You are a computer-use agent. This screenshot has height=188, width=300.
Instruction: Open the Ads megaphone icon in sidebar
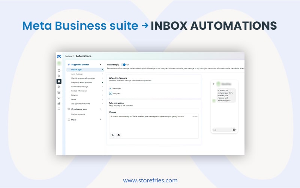(x=59, y=98)
